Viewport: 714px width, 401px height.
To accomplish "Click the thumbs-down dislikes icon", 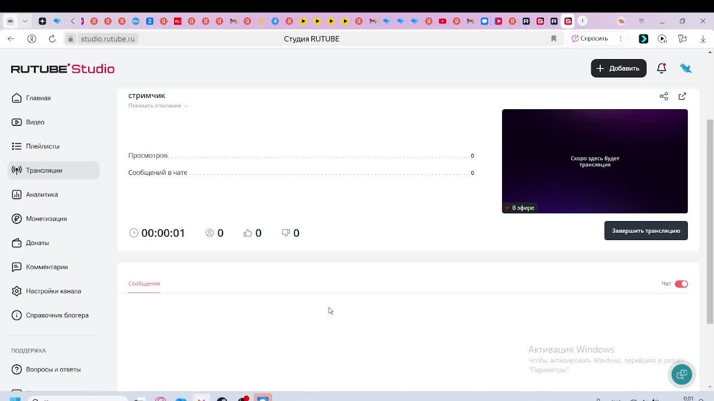I will point(286,233).
